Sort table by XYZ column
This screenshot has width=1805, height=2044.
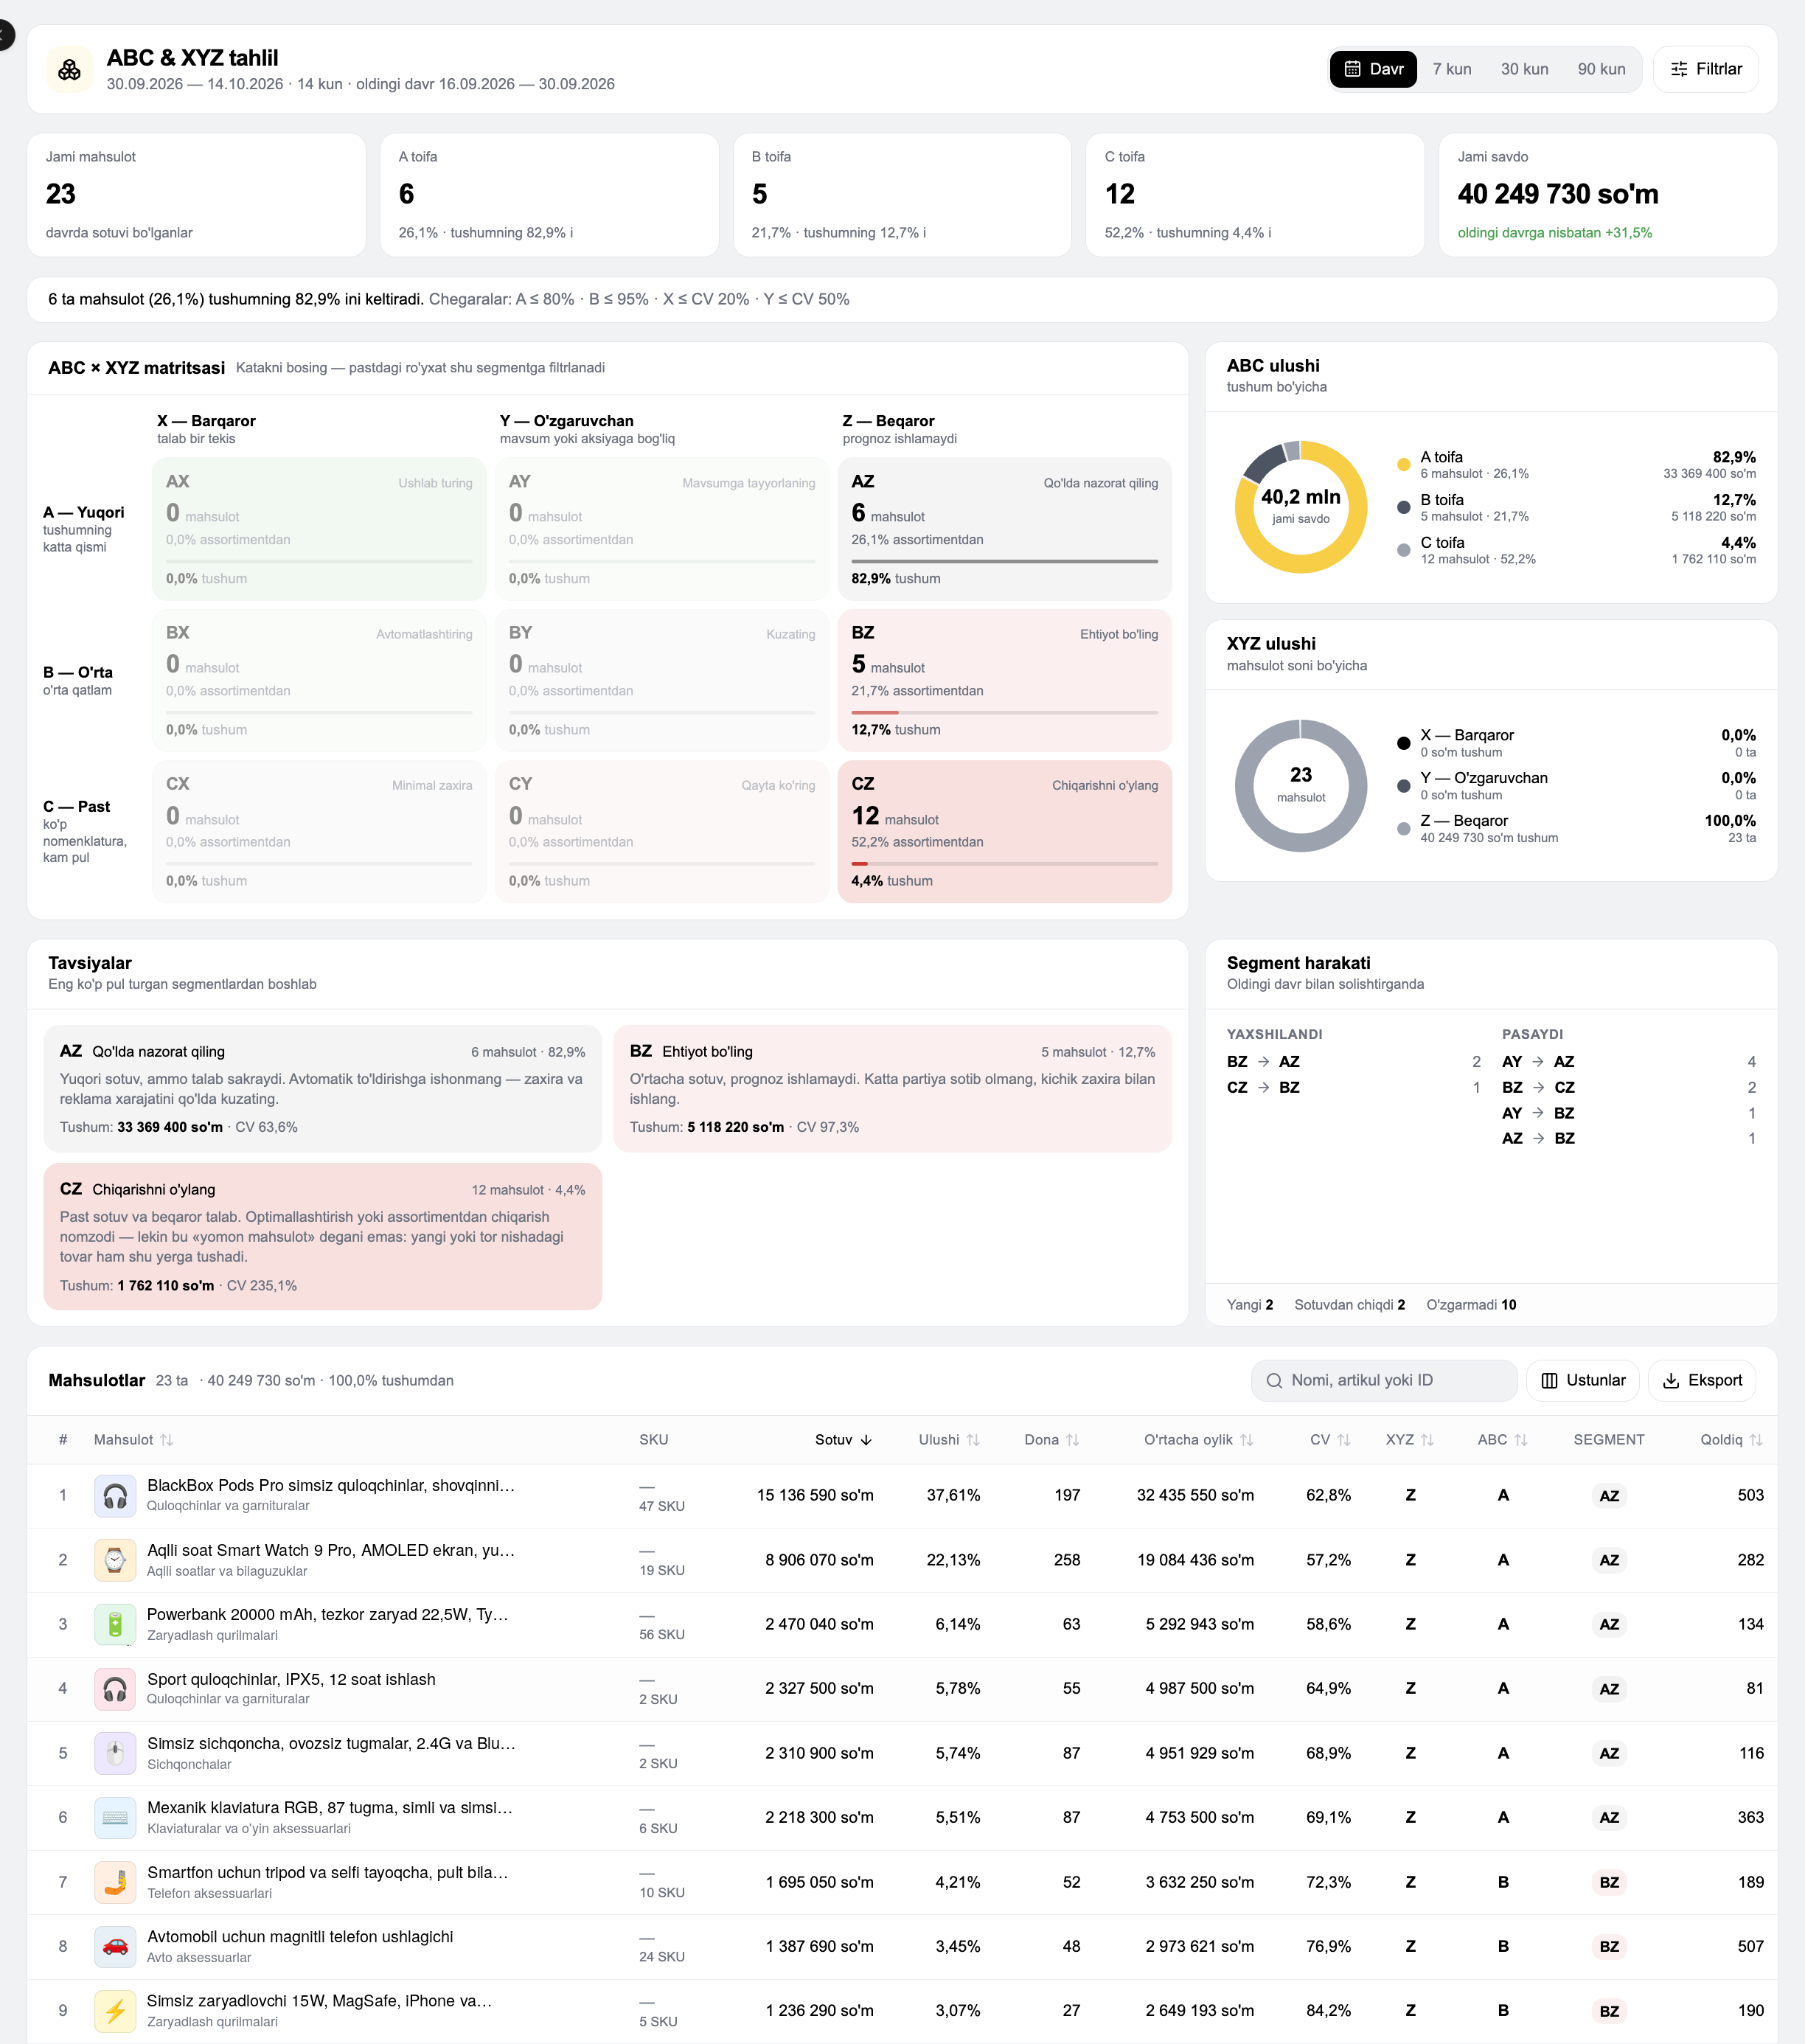tap(1410, 1439)
